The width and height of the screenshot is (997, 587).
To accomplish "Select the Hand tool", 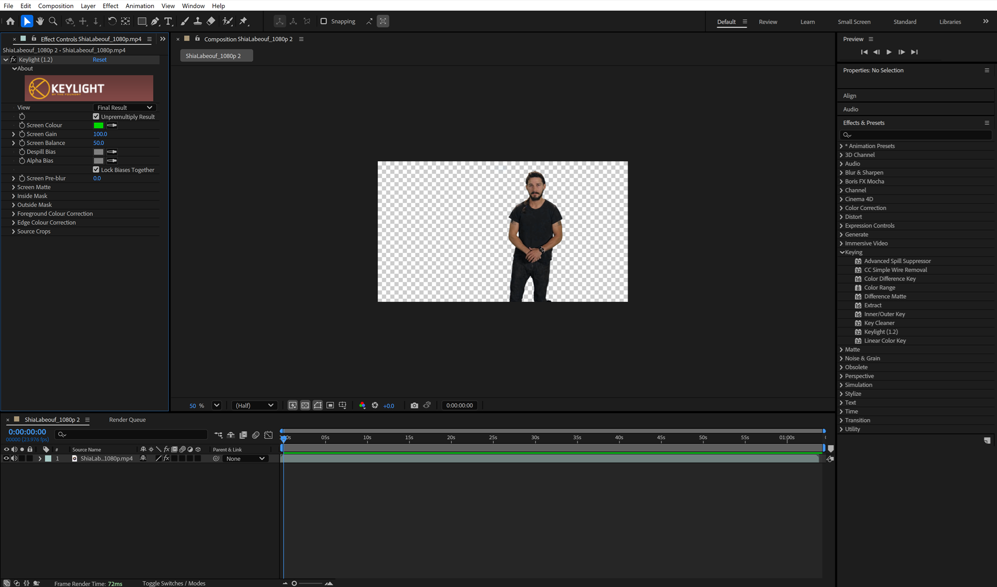I will [x=40, y=21].
